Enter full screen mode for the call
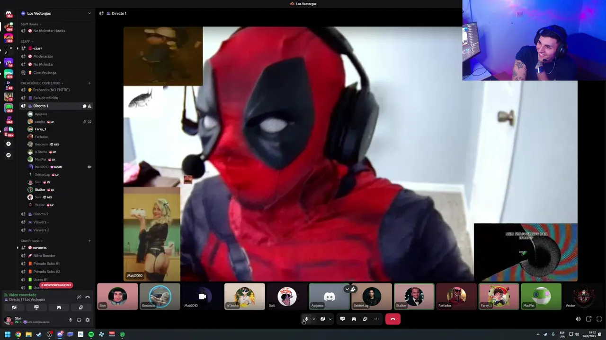The image size is (606, 340). pyautogui.click(x=599, y=319)
